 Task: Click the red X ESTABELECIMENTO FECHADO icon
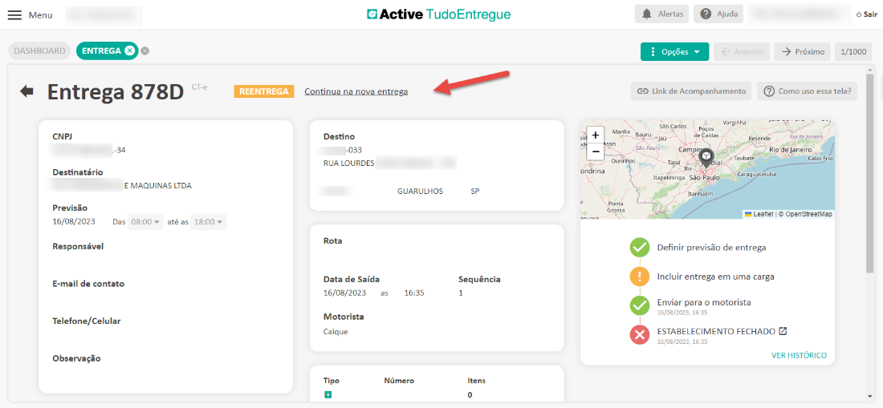coord(640,336)
